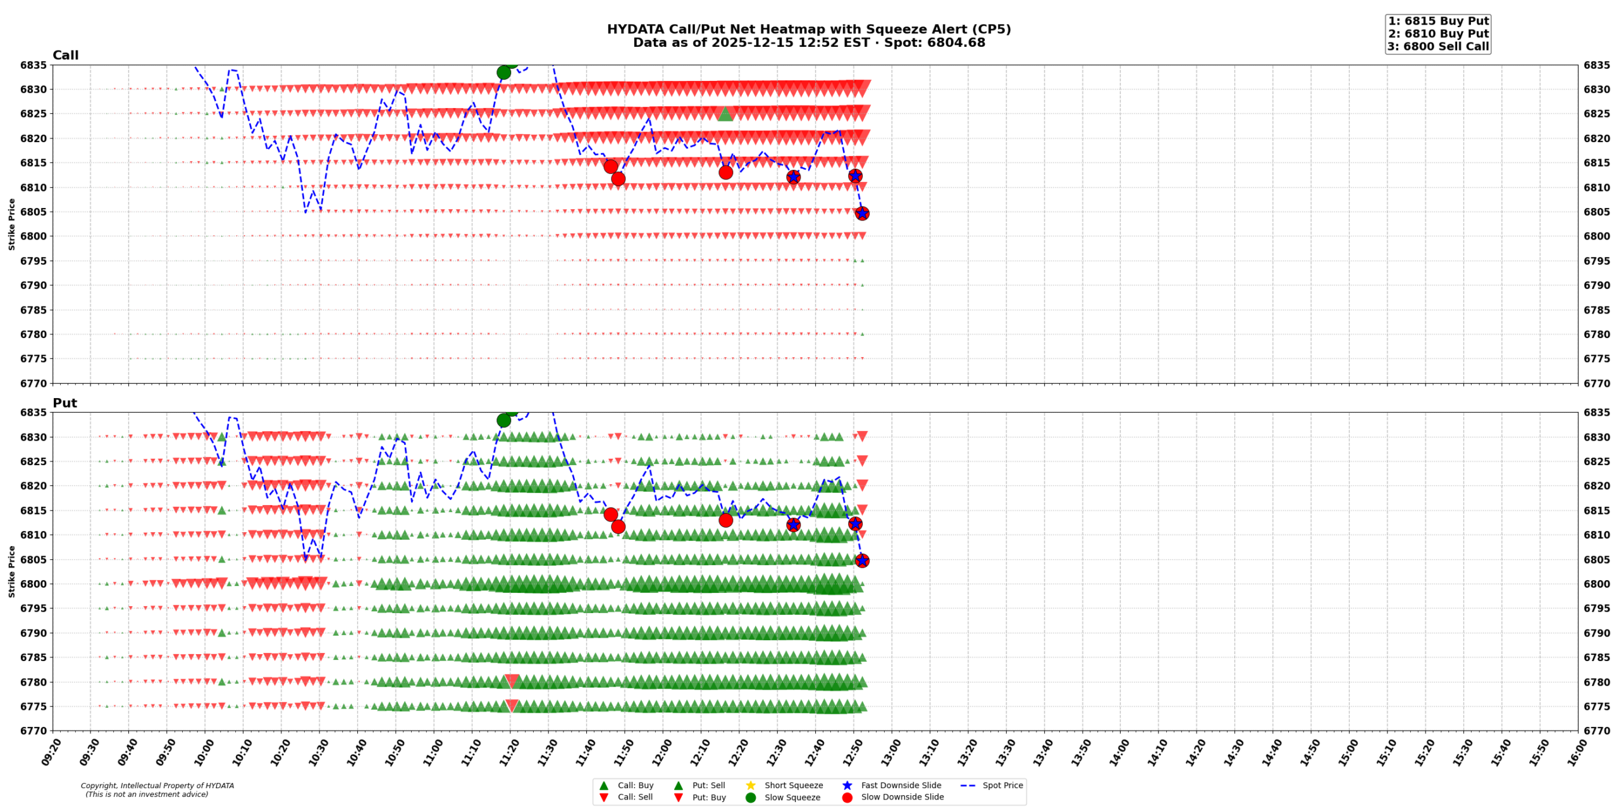Viewport: 1619px width, 809px height.
Task: Click the green circle marker in the Put panel
Action: coord(503,420)
